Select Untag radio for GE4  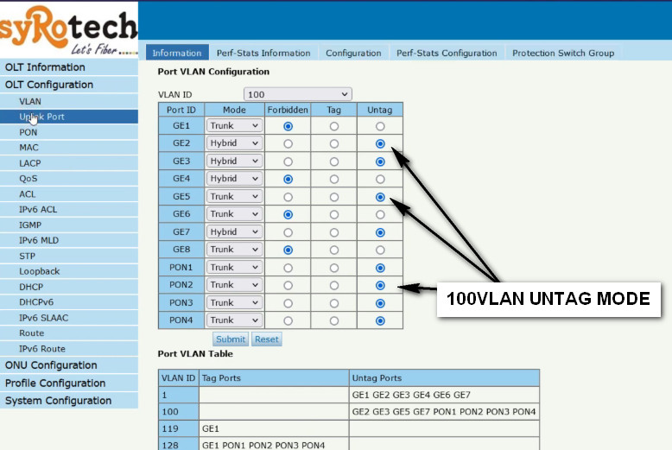(380, 179)
